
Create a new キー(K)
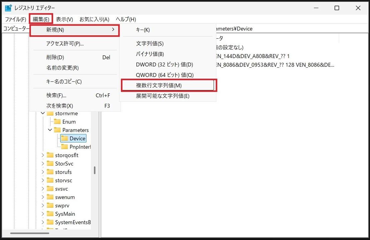(x=168, y=30)
